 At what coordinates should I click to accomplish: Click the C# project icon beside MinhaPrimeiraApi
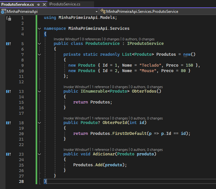(x=3, y=12)
